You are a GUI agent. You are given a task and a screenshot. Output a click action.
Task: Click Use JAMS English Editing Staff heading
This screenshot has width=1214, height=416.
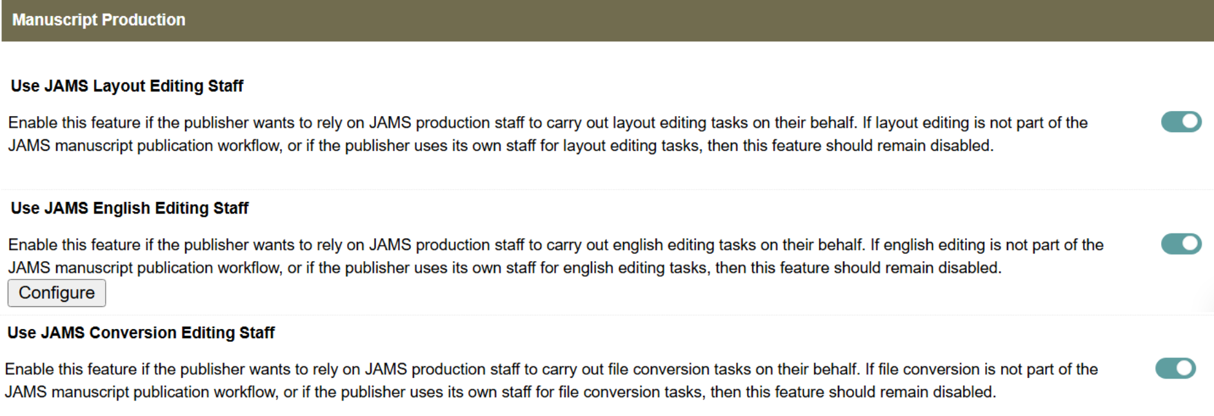(130, 208)
